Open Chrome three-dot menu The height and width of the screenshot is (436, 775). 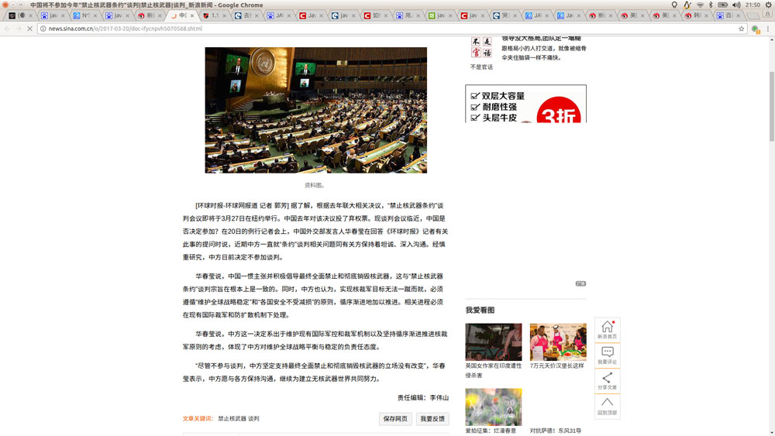[x=767, y=29]
